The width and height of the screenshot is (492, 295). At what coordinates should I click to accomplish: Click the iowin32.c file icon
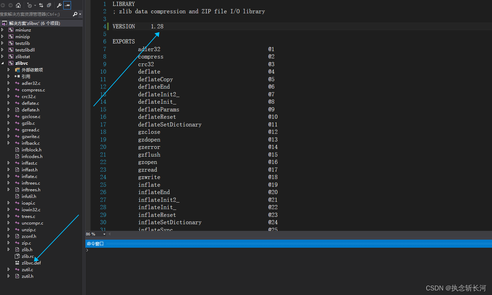pyautogui.click(x=17, y=210)
